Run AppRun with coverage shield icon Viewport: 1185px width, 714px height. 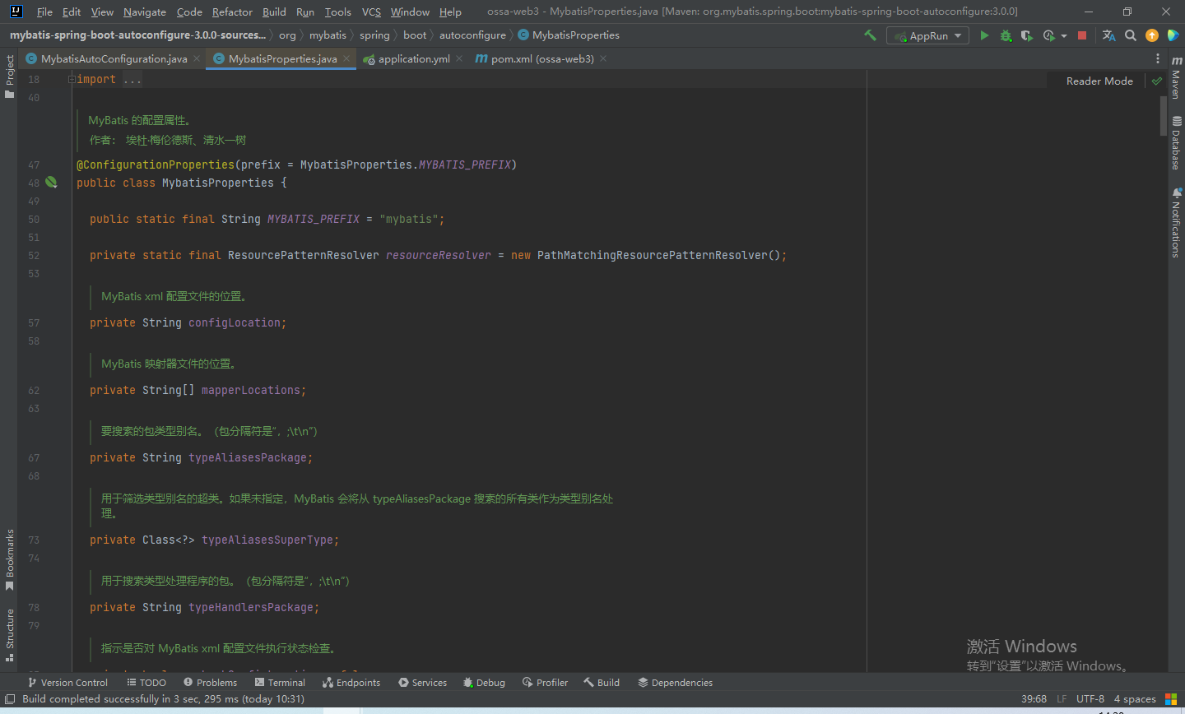[x=1026, y=35]
